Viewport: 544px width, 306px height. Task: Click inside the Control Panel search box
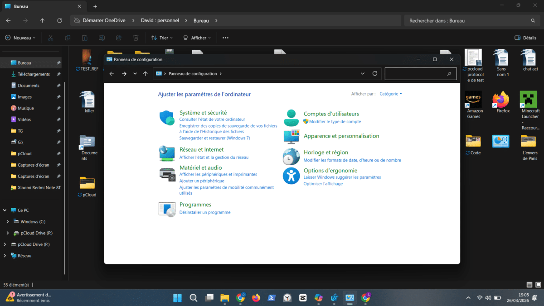pos(419,73)
